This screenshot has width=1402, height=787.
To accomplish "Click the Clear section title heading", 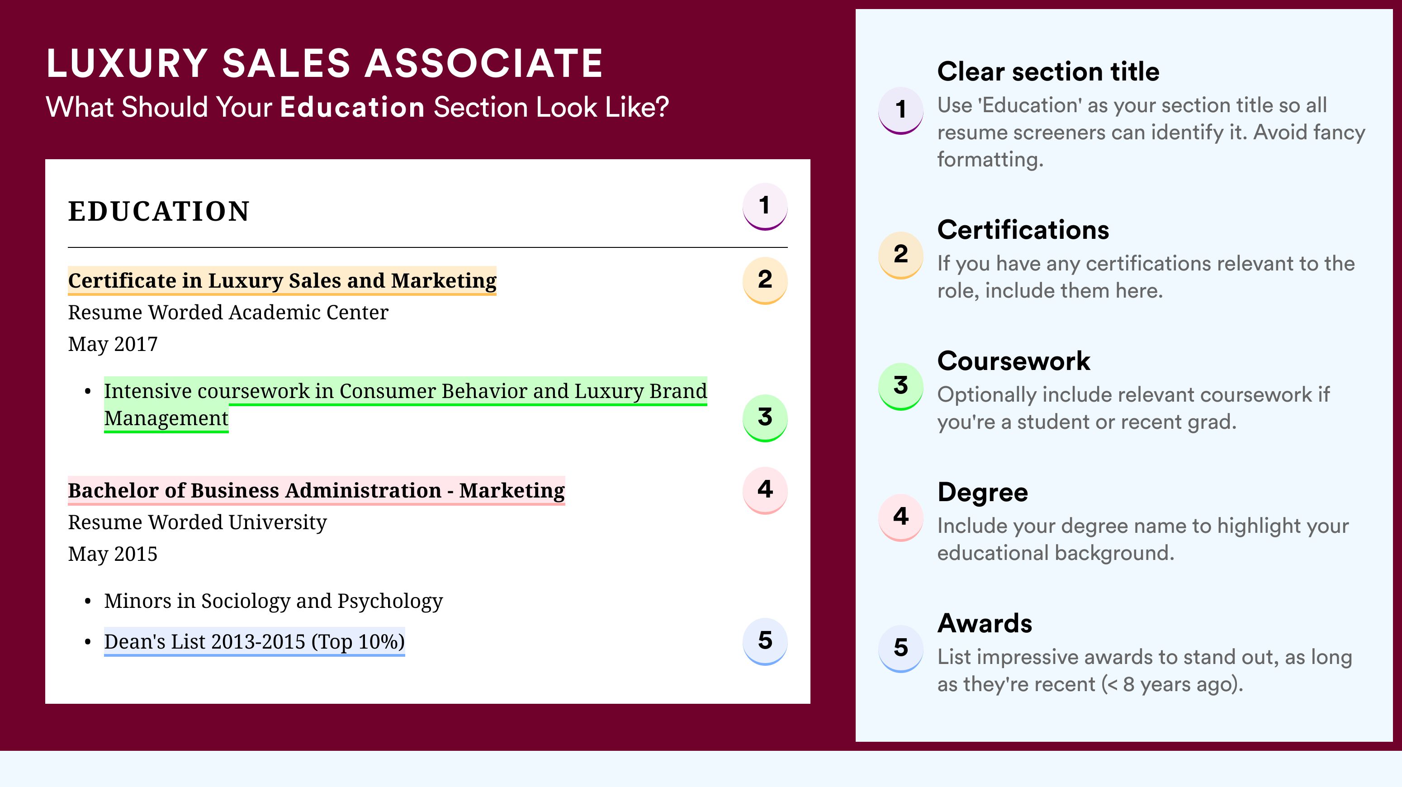I will [1048, 71].
